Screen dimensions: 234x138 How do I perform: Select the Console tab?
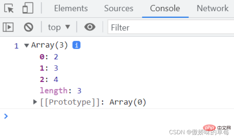tap(165, 8)
